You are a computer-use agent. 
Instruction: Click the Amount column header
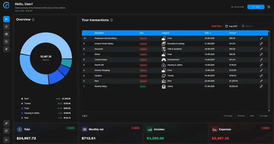pyautogui.click(x=233, y=33)
